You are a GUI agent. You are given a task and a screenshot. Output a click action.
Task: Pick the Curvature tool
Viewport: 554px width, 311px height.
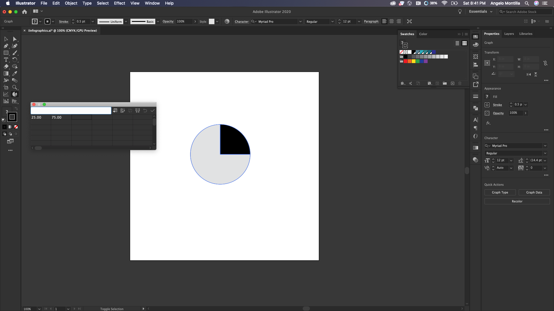pyautogui.click(x=15, y=46)
